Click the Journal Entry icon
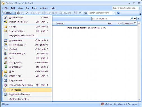The width and height of the screenshot is (142, 107). [x=6, y=67]
